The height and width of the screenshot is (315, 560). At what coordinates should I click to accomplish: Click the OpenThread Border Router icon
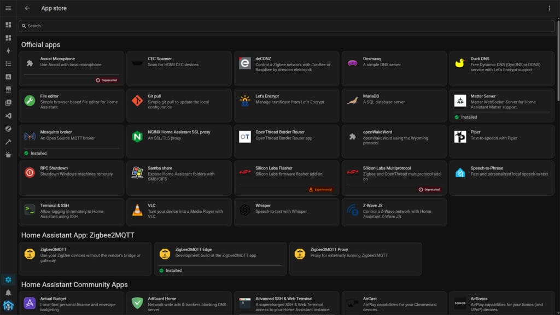point(244,136)
